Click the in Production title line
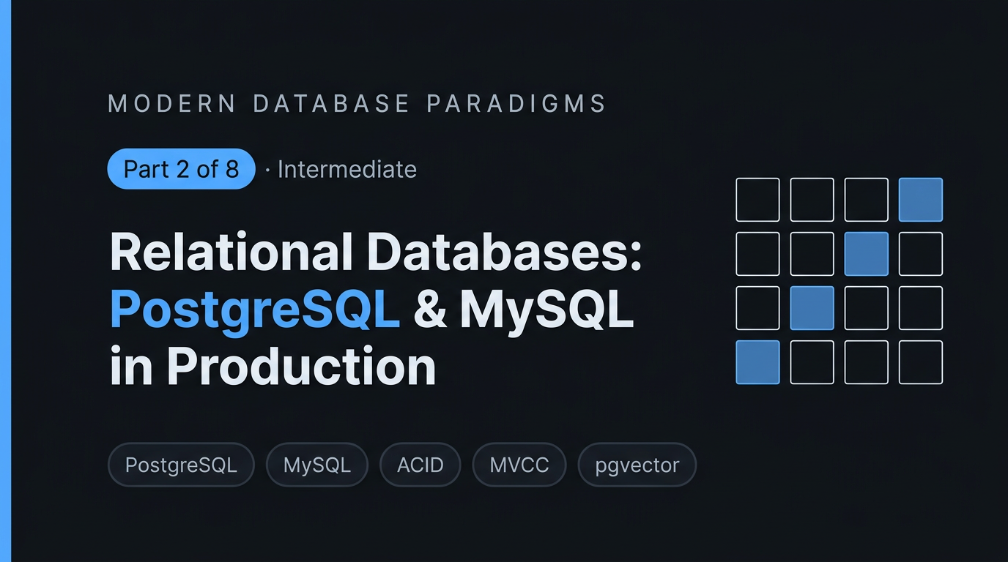Screen dimensions: 1008x562 coord(273,367)
